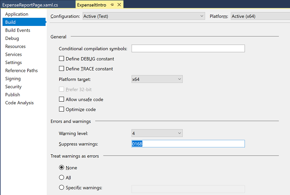Viewport: 290px width, 195px height.
Task: Open the Code Analysis section
Action: [19, 103]
